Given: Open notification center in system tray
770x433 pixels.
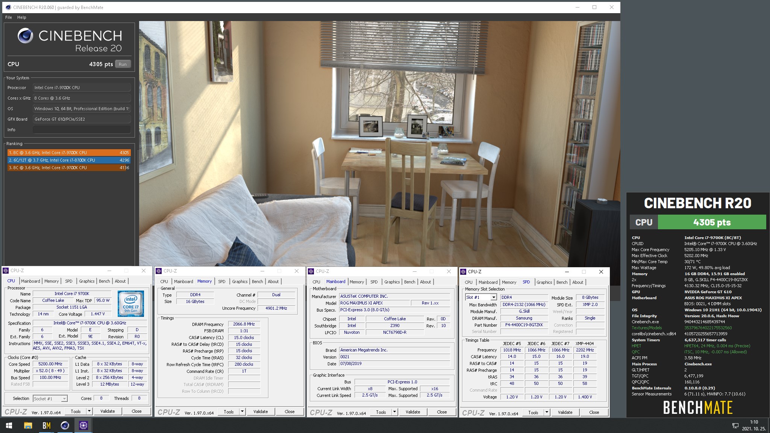Looking at the screenshot, I should tap(735, 425).
